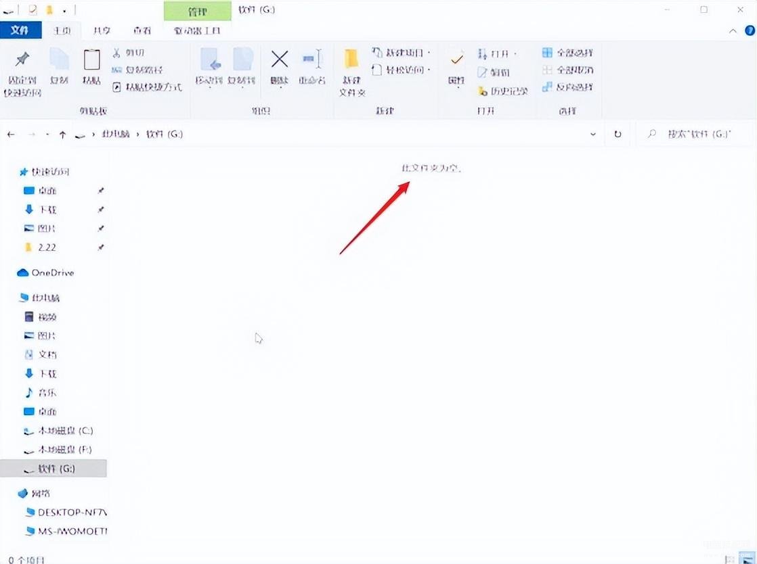Click the Cut scissors icon
This screenshot has height=564, width=757.
click(x=116, y=53)
